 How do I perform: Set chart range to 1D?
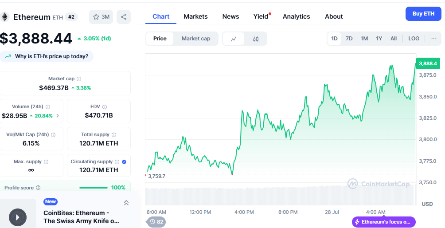pos(334,39)
